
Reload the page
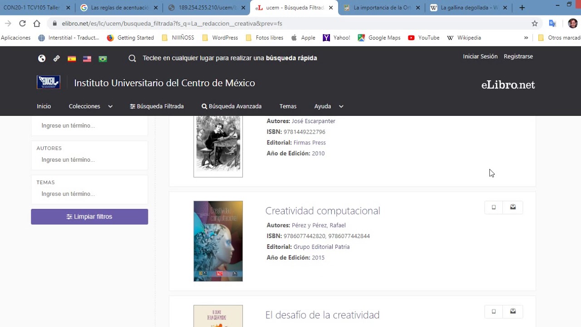click(x=22, y=24)
